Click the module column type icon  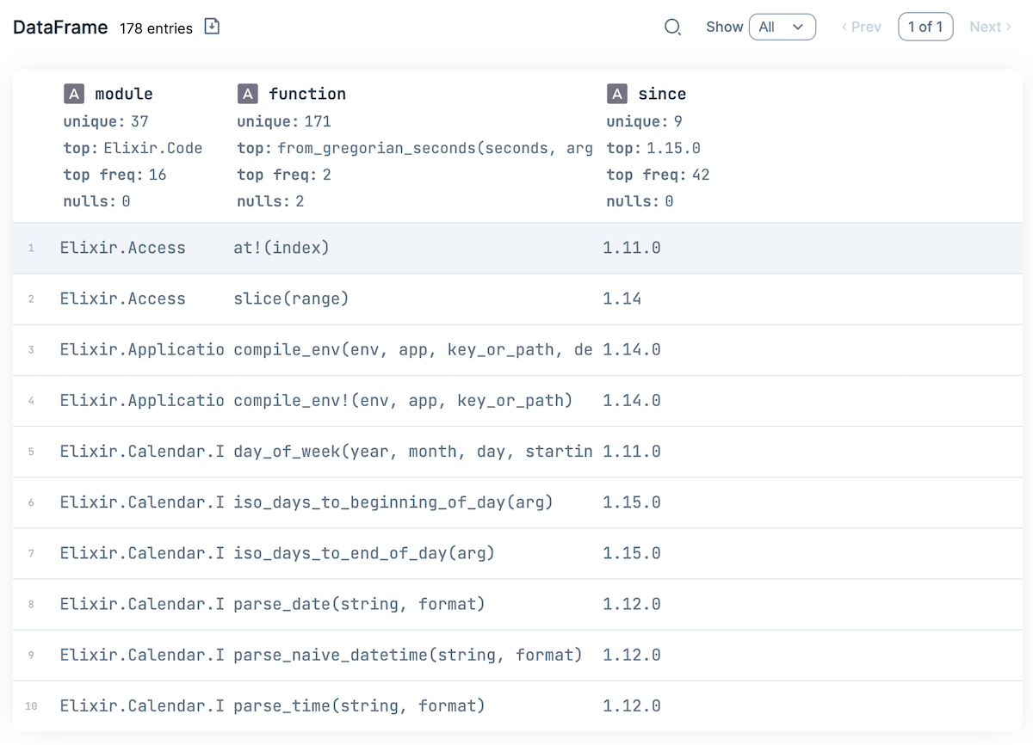click(75, 94)
